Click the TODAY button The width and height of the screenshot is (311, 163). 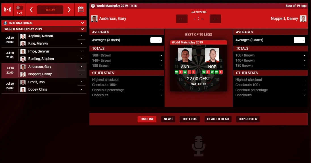pos(50,10)
